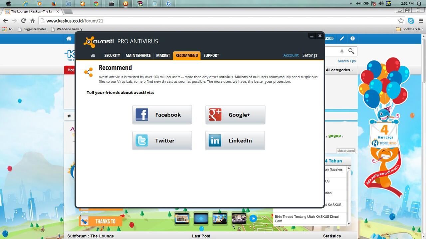426x239 pixels.
Task: Open the clapperboard video app in taskbar
Action: (111, 4)
